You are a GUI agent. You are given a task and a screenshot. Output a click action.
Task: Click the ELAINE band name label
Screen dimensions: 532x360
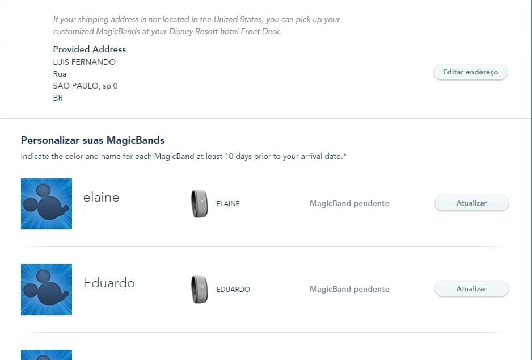pyautogui.click(x=228, y=203)
